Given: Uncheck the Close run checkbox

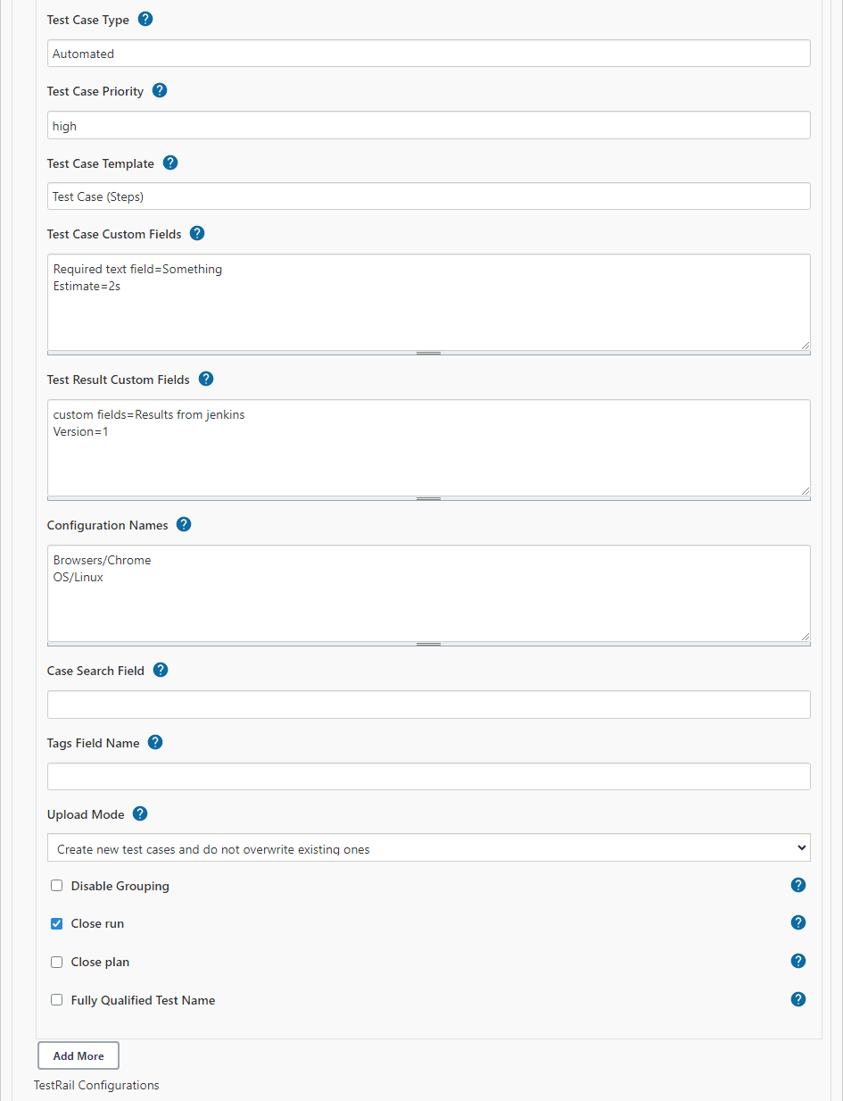Looking at the screenshot, I should (x=57, y=923).
